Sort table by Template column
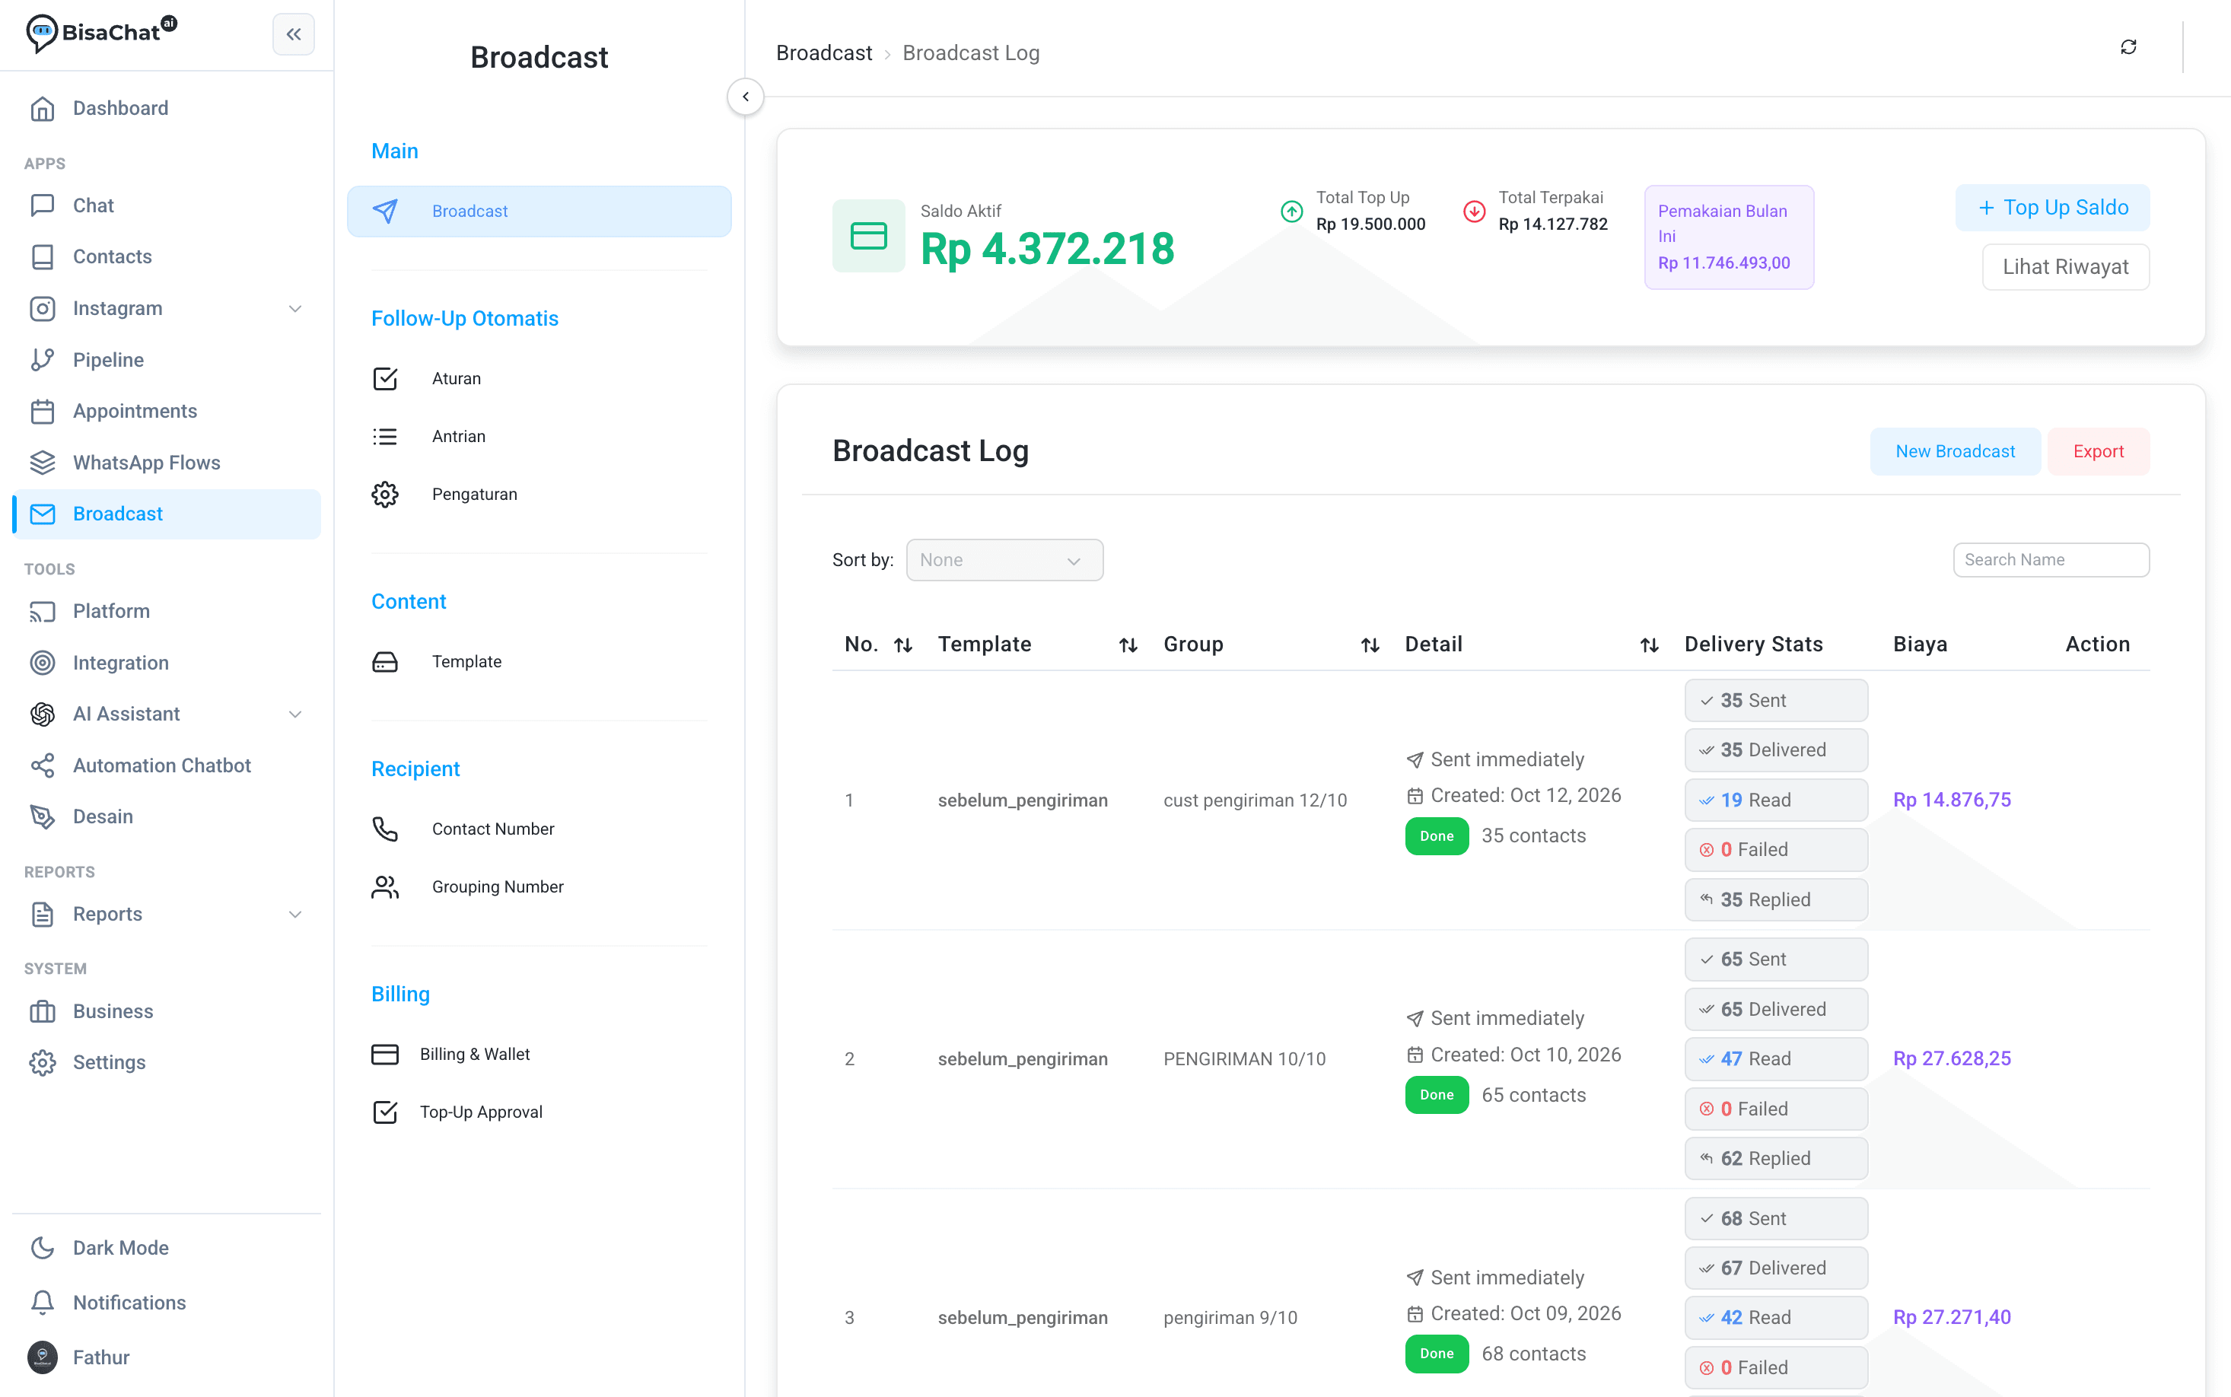The width and height of the screenshot is (2231, 1397). (x=1128, y=645)
